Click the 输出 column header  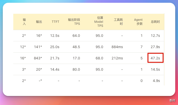[x=39, y=22]
